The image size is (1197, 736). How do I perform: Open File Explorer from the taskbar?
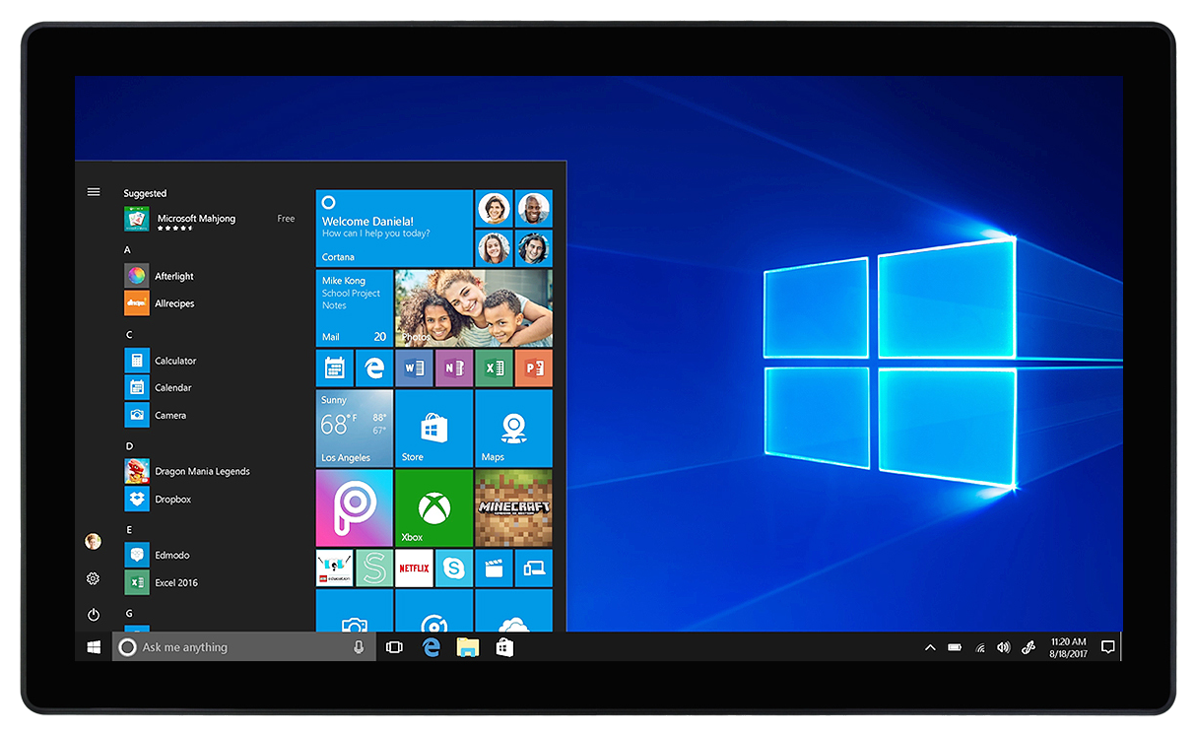pyautogui.click(x=467, y=647)
